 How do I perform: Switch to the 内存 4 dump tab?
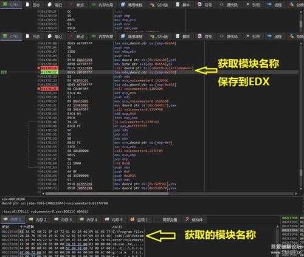click(89, 219)
